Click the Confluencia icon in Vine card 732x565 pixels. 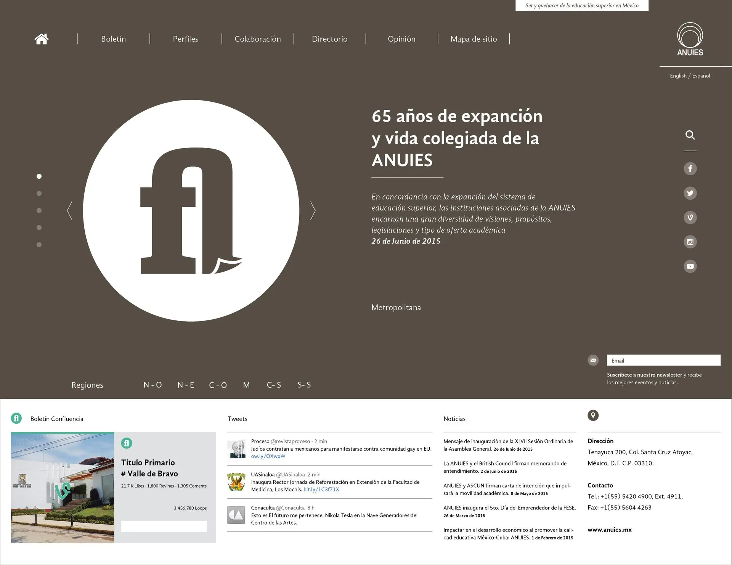[127, 443]
